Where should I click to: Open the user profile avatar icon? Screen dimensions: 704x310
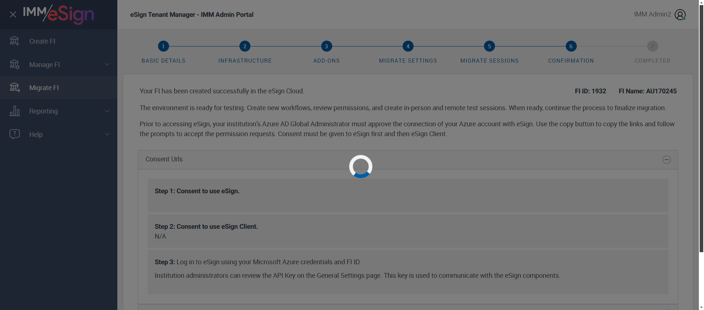pos(680,15)
